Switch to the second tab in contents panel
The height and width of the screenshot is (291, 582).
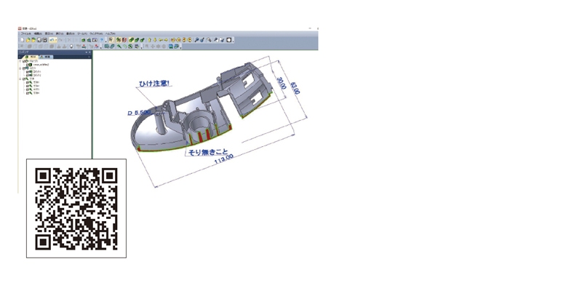pyautogui.click(x=44, y=56)
